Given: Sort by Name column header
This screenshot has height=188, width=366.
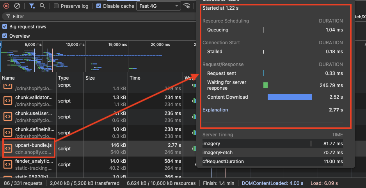Looking at the screenshot, I should pyautogui.click(x=28, y=78).
